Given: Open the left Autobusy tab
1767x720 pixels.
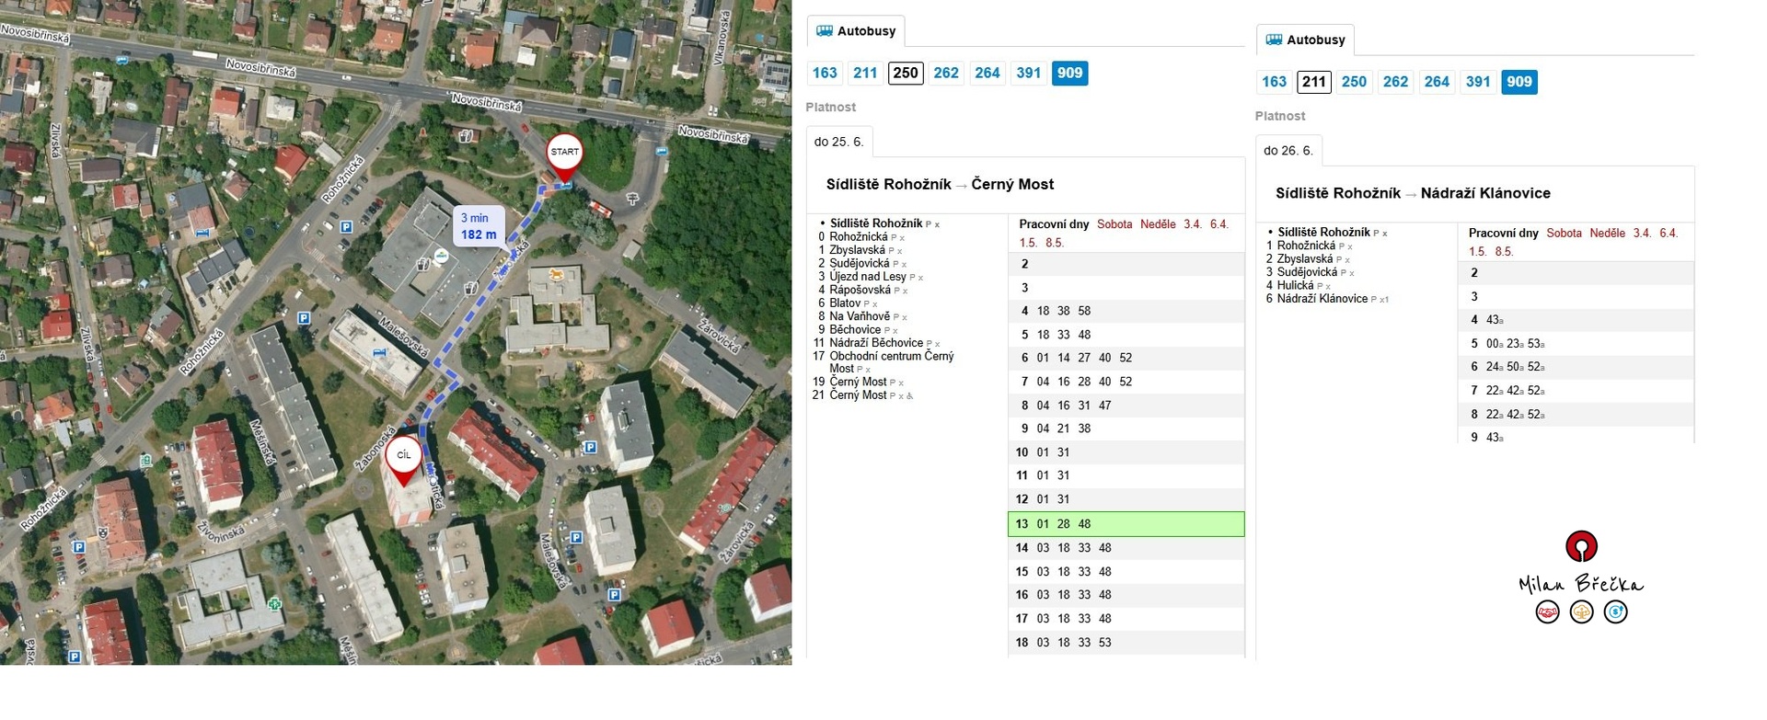Looking at the screenshot, I should [x=856, y=31].
